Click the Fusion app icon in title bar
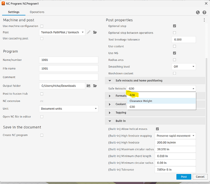 point(3,3)
